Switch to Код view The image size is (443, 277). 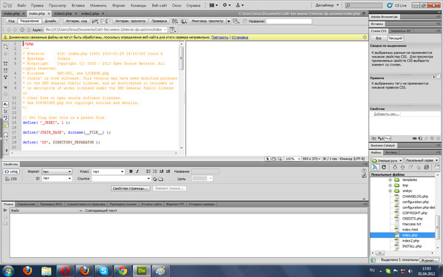pos(11,21)
